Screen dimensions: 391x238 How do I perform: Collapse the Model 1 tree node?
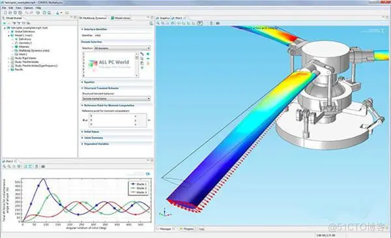pyautogui.click(x=8, y=35)
